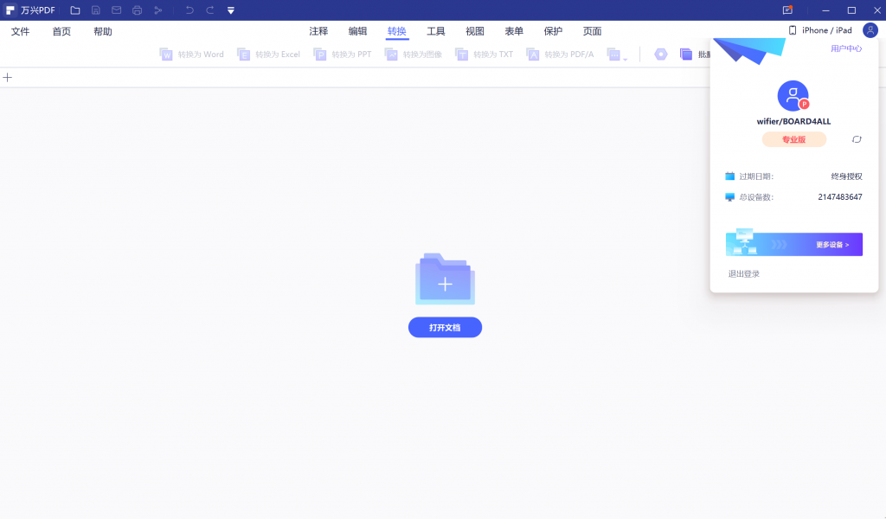
Task: Click the 总设备数 label
Action: [x=756, y=197]
